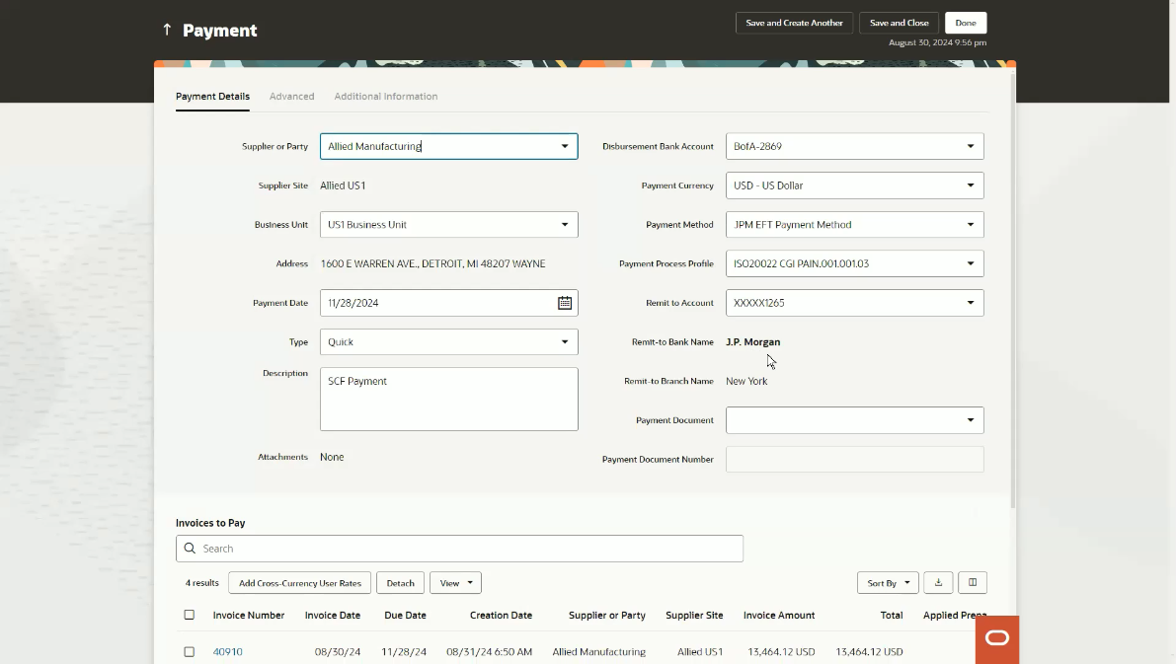Open invoice number 40910 link

click(228, 652)
